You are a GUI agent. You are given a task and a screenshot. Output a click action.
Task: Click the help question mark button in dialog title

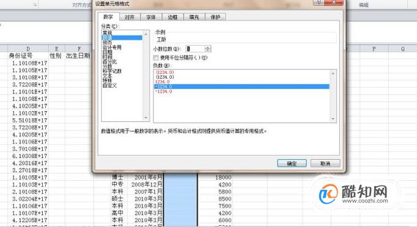[319, 2]
